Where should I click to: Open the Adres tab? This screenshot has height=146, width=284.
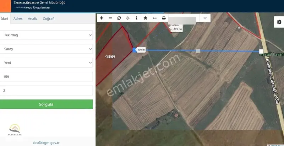tap(18, 18)
